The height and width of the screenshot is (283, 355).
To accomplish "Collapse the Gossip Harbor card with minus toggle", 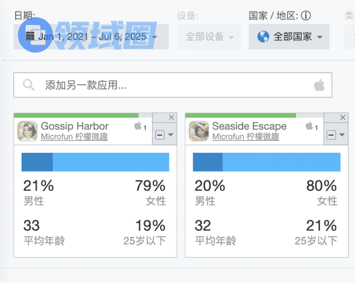I will click(160, 135).
